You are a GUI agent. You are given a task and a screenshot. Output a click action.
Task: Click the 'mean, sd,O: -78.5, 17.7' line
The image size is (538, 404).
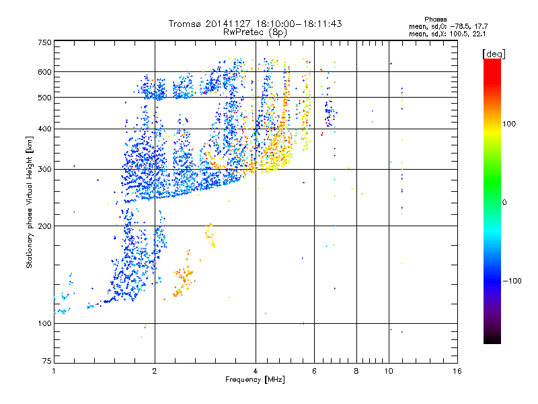(448, 26)
